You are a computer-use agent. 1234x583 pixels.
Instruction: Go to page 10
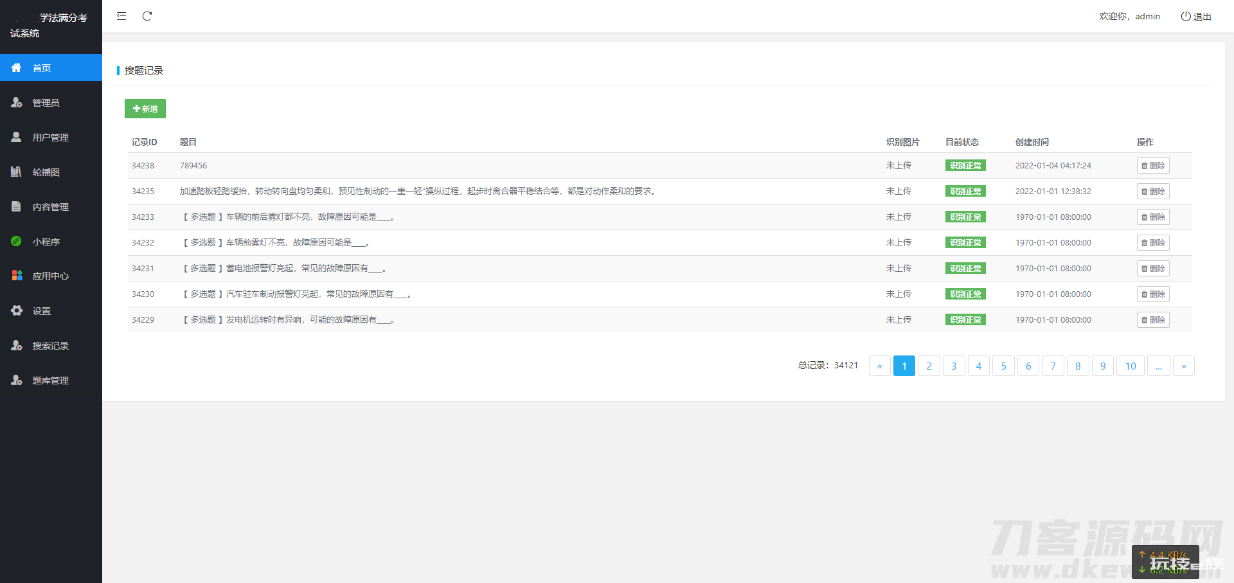pos(1131,366)
